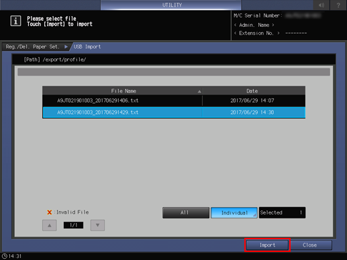347x260 pixels.
Task: Tap the page indicator 1/1
Action: click(x=73, y=225)
